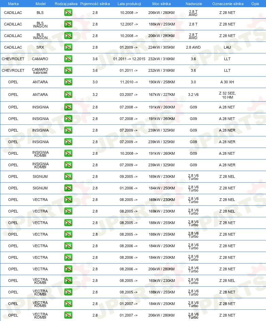This screenshot has width=266, height=321.
Task: Click the engine code LAU
Action: [227, 47]
